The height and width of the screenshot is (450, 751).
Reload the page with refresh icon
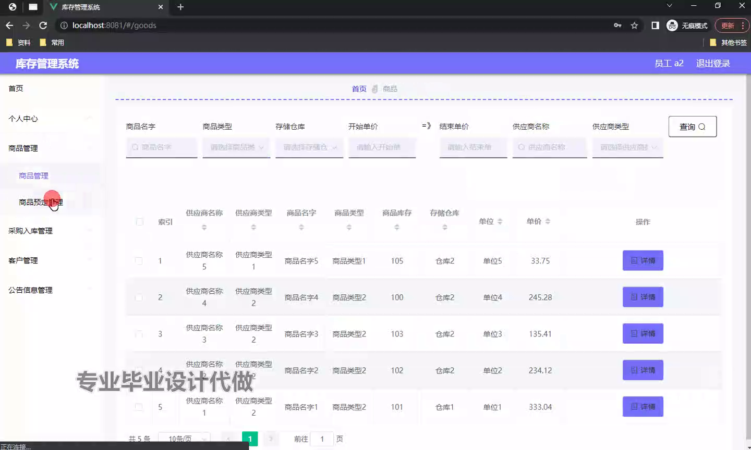coord(43,25)
